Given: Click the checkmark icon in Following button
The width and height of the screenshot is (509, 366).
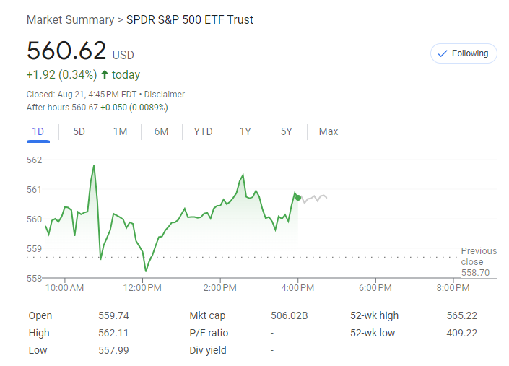Looking at the screenshot, I should [443, 53].
